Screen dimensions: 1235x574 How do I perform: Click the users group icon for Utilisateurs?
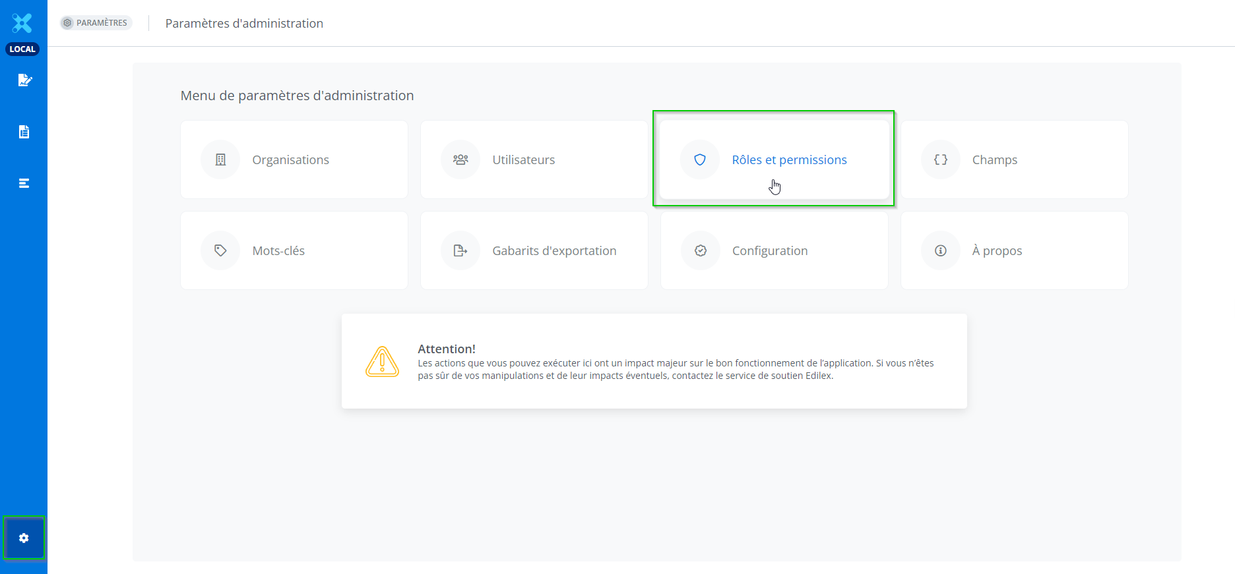pos(460,159)
